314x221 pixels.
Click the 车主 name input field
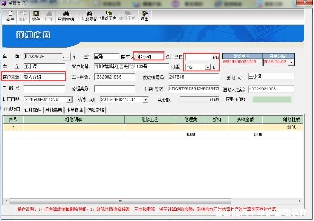coord(44,67)
